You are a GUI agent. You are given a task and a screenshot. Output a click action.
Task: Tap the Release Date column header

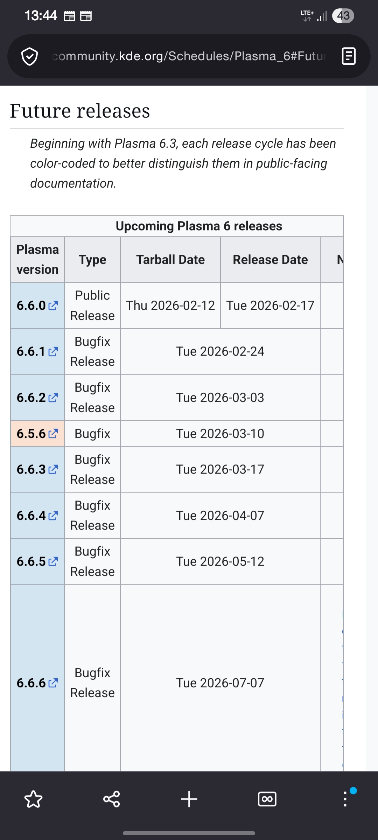point(270,260)
